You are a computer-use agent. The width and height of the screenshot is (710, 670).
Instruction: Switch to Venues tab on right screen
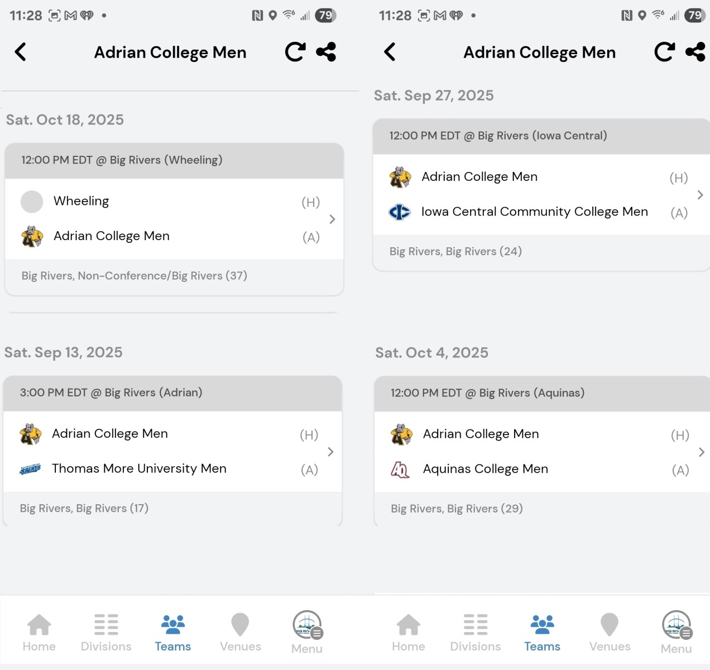tap(610, 632)
